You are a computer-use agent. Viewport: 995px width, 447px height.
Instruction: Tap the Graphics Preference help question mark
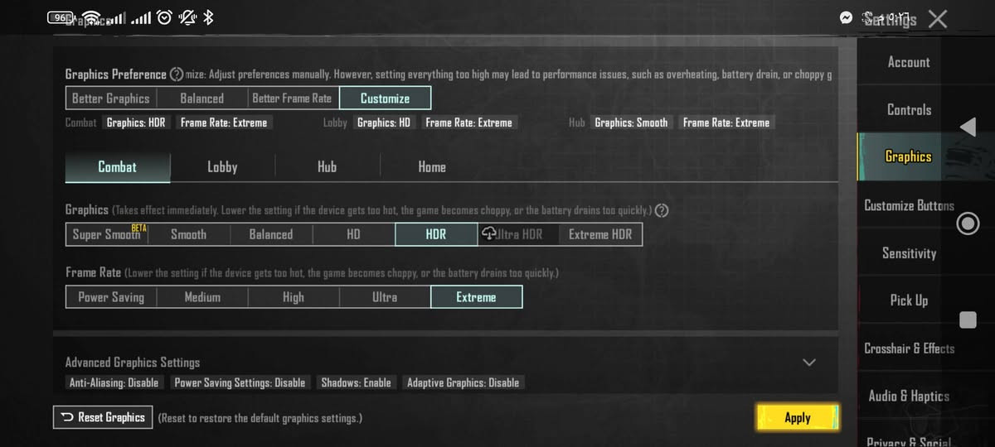[177, 74]
